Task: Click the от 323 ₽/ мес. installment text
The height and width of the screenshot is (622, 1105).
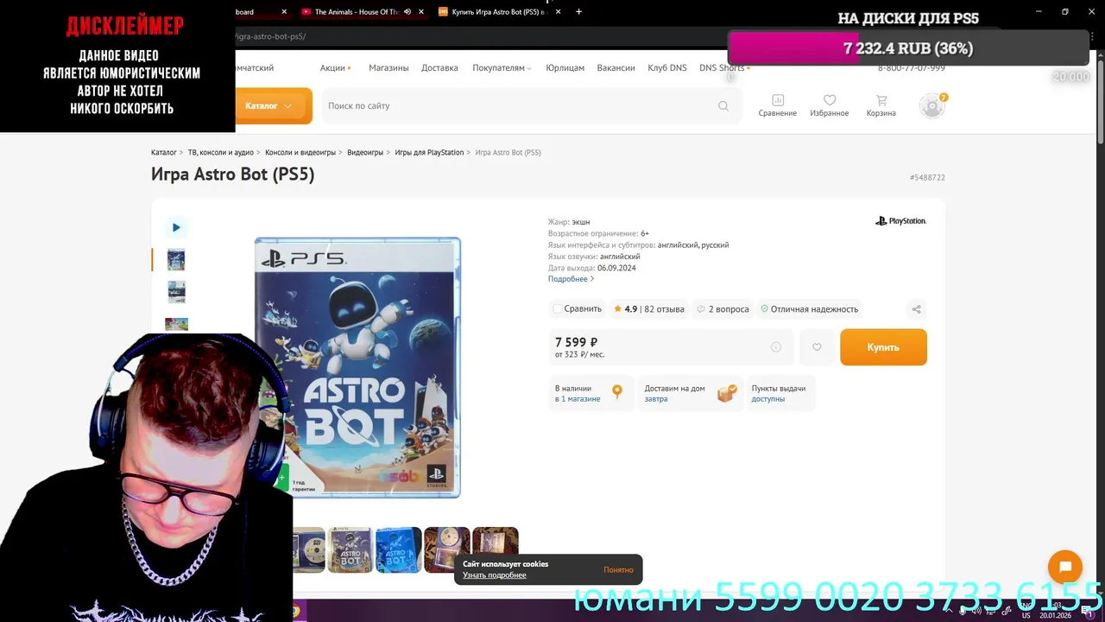Action: click(x=579, y=354)
